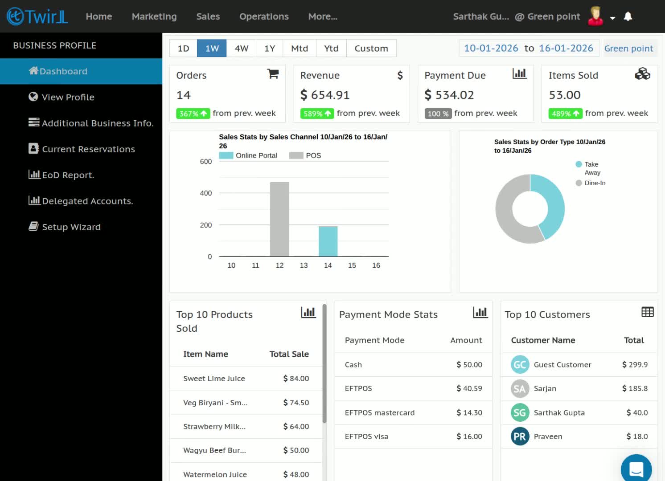Viewport: 665px width, 481px height.
Task: Open Additional Business Info page
Action: [81, 123]
